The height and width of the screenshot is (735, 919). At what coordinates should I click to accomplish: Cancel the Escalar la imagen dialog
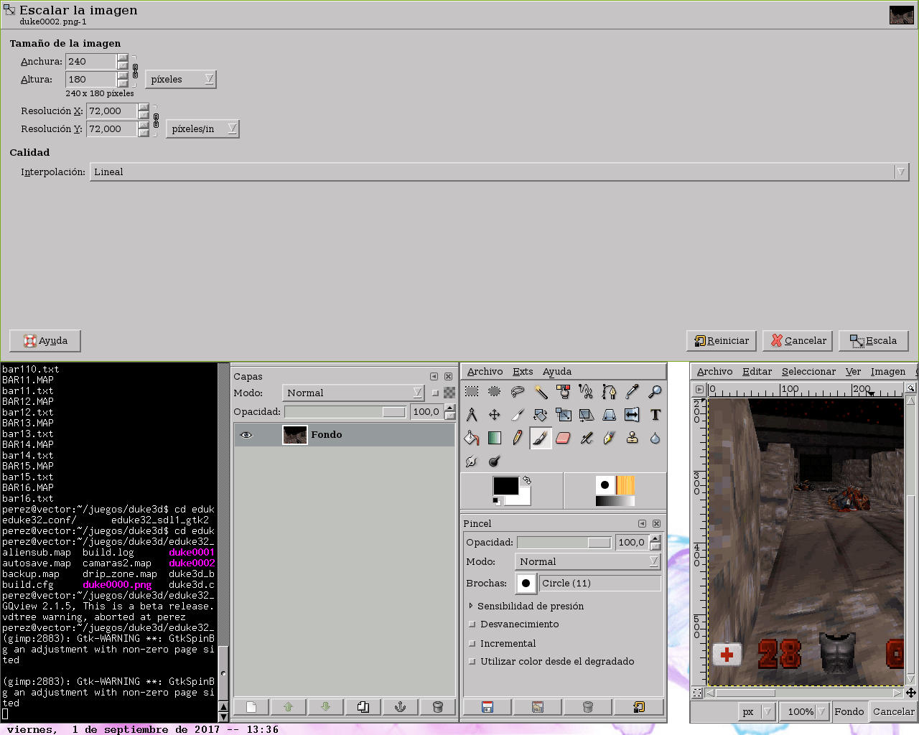tap(798, 341)
